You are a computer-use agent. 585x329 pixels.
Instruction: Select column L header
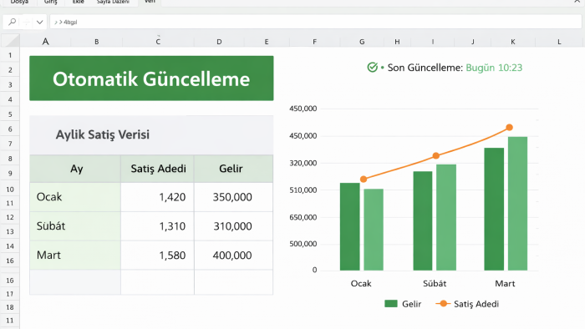559,42
